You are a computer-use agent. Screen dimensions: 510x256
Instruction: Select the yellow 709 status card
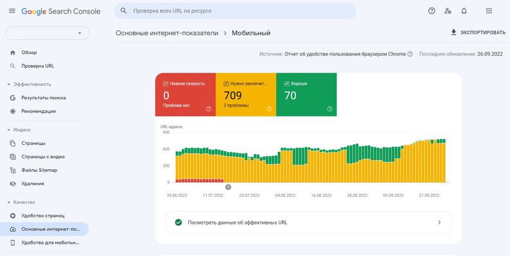click(246, 95)
